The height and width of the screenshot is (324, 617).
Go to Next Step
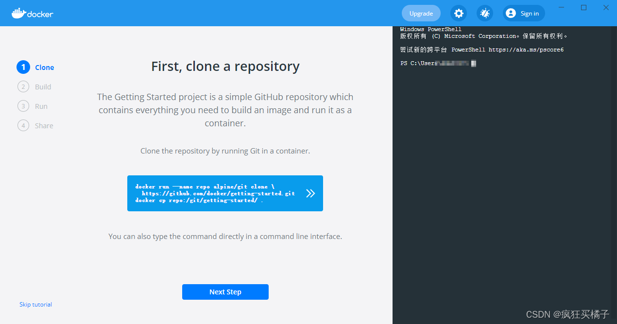225,292
